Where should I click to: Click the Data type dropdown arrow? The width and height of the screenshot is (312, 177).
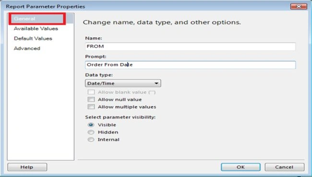pyautogui.click(x=156, y=83)
